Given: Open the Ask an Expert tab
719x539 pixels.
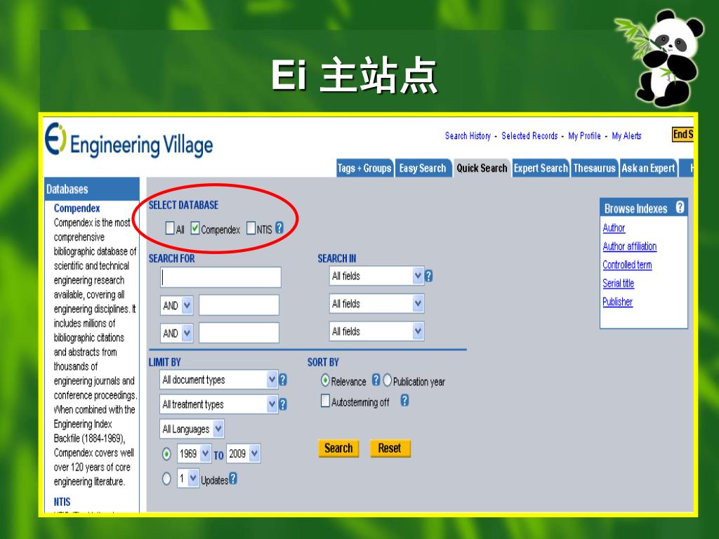Looking at the screenshot, I should (x=648, y=168).
